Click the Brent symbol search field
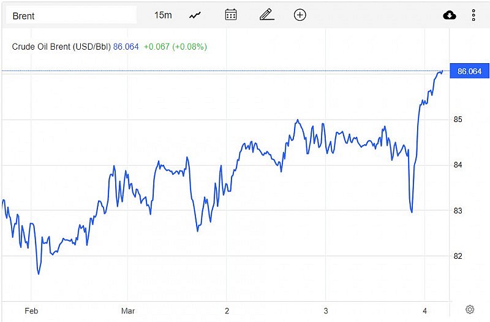The height and width of the screenshot is (322, 490). (x=70, y=15)
